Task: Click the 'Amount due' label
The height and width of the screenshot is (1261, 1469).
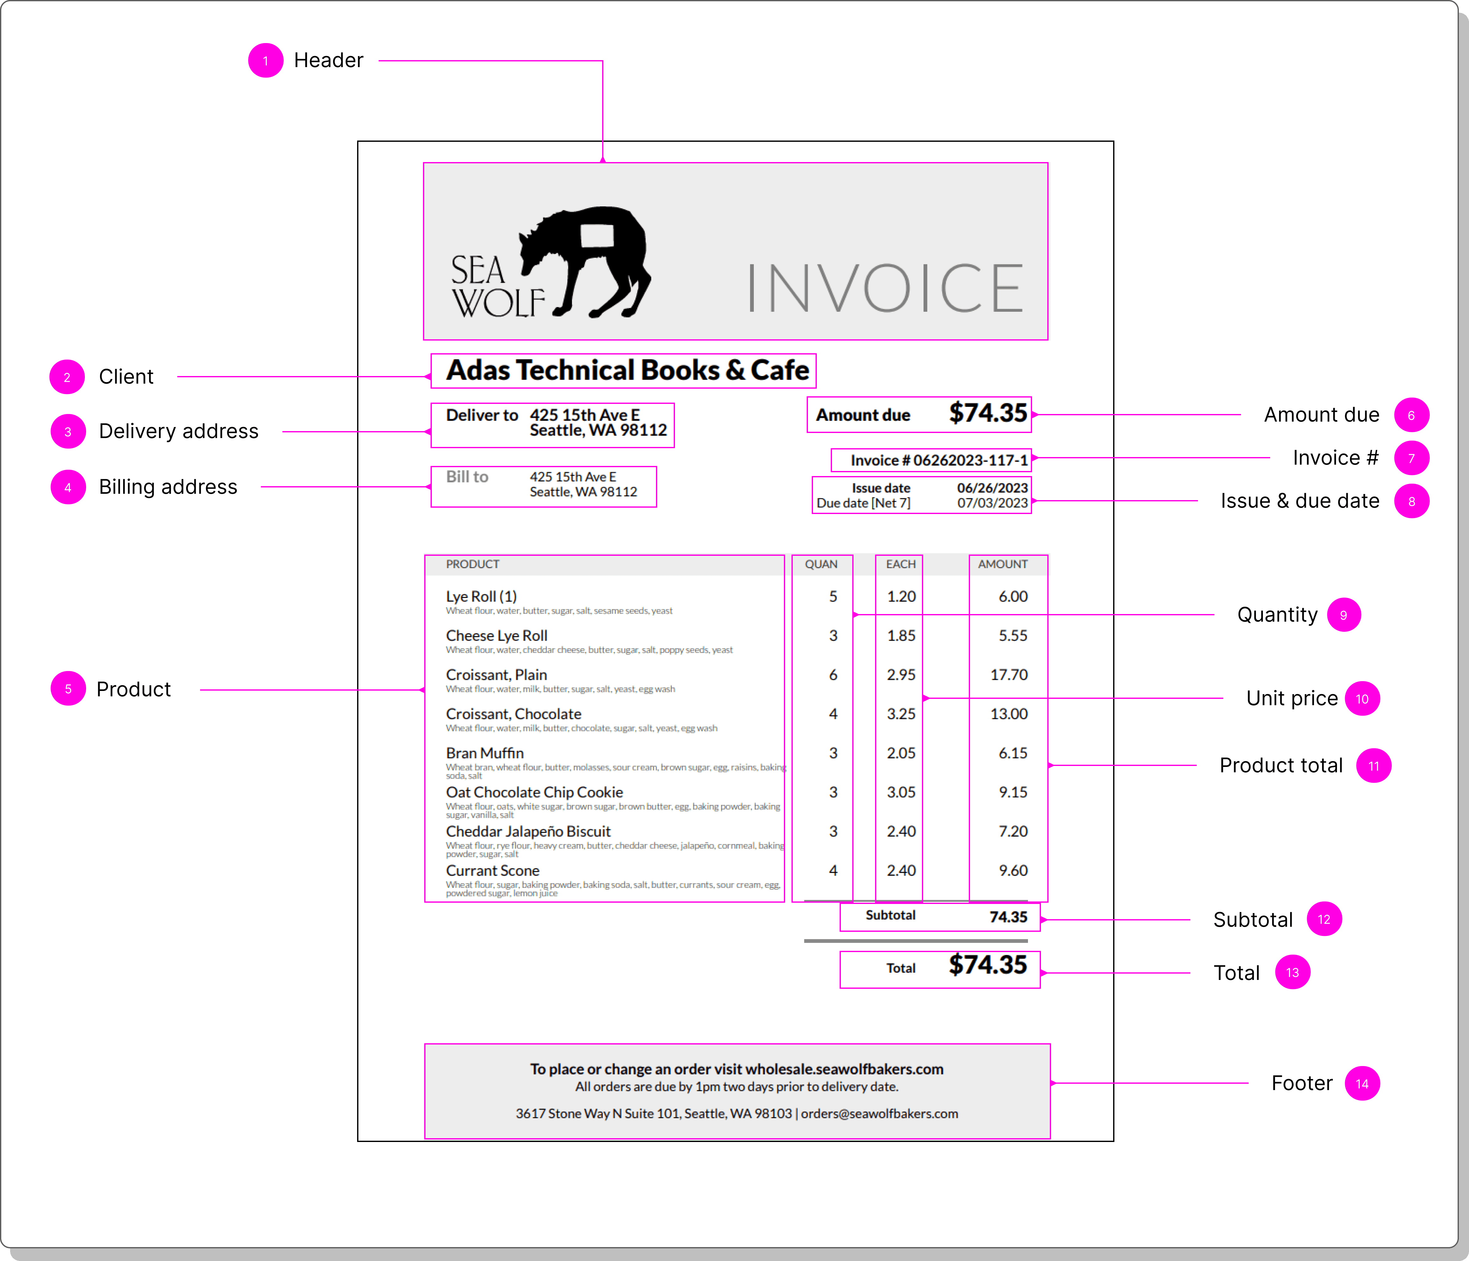Action: [863, 415]
